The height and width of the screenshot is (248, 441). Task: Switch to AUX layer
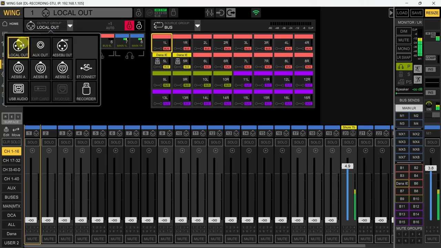(x=11, y=188)
